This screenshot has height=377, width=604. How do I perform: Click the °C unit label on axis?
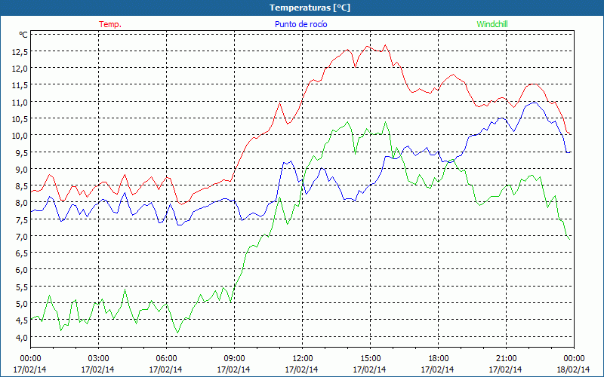coord(23,35)
